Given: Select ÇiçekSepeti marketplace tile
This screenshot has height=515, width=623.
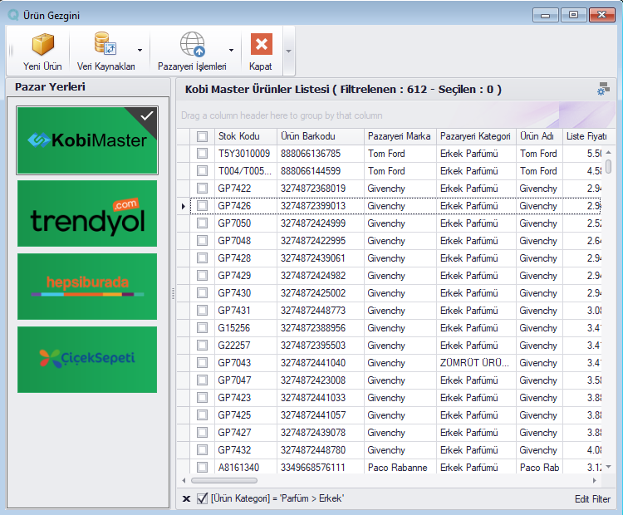Looking at the screenshot, I should tap(87, 360).
